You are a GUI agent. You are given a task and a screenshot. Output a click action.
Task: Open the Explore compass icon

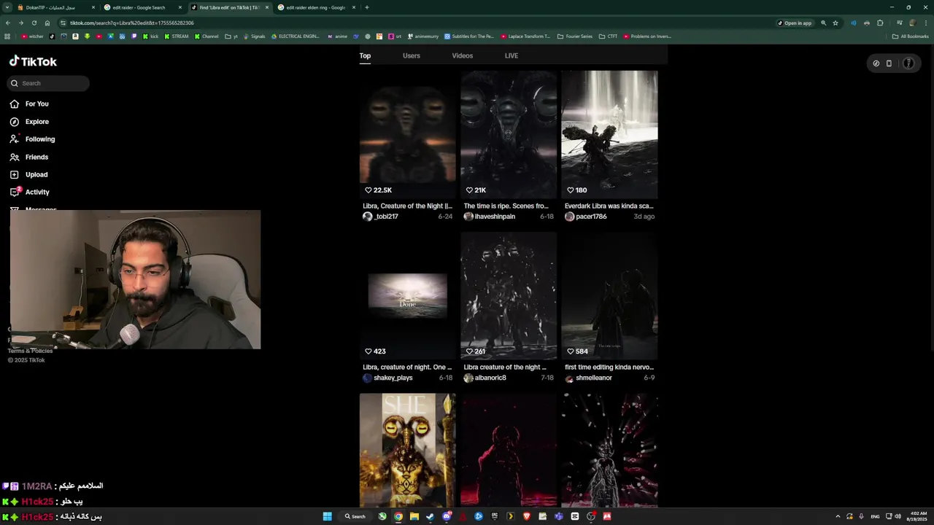point(14,122)
